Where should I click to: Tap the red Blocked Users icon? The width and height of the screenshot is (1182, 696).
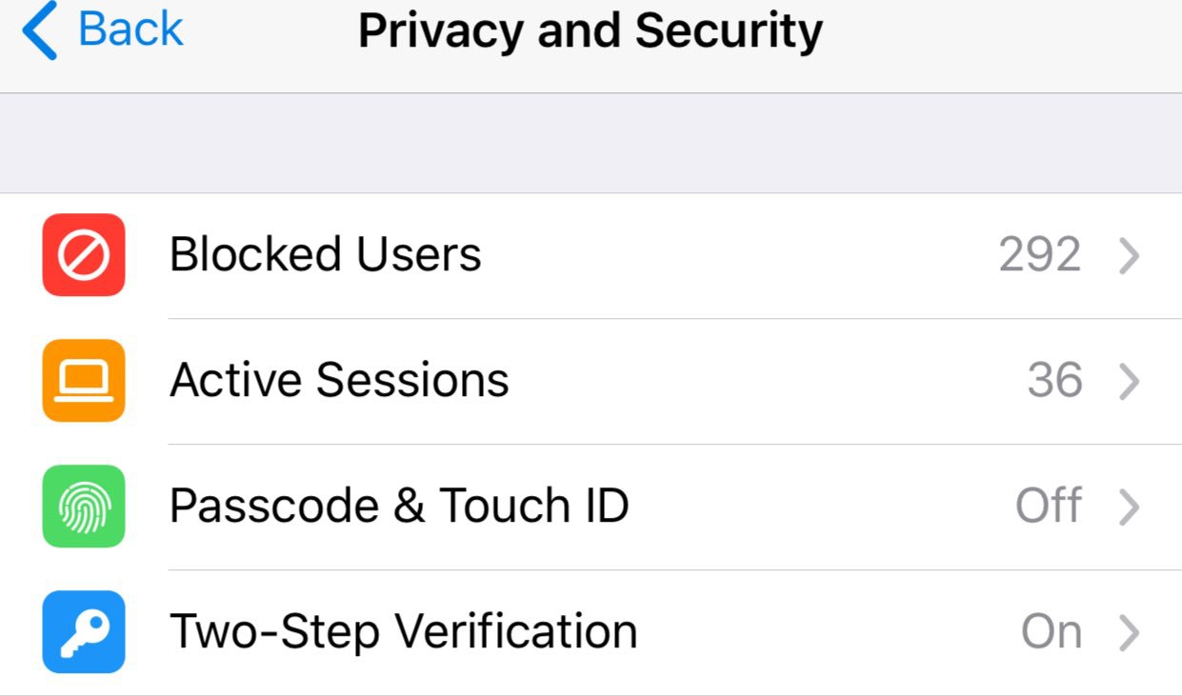coord(84,255)
